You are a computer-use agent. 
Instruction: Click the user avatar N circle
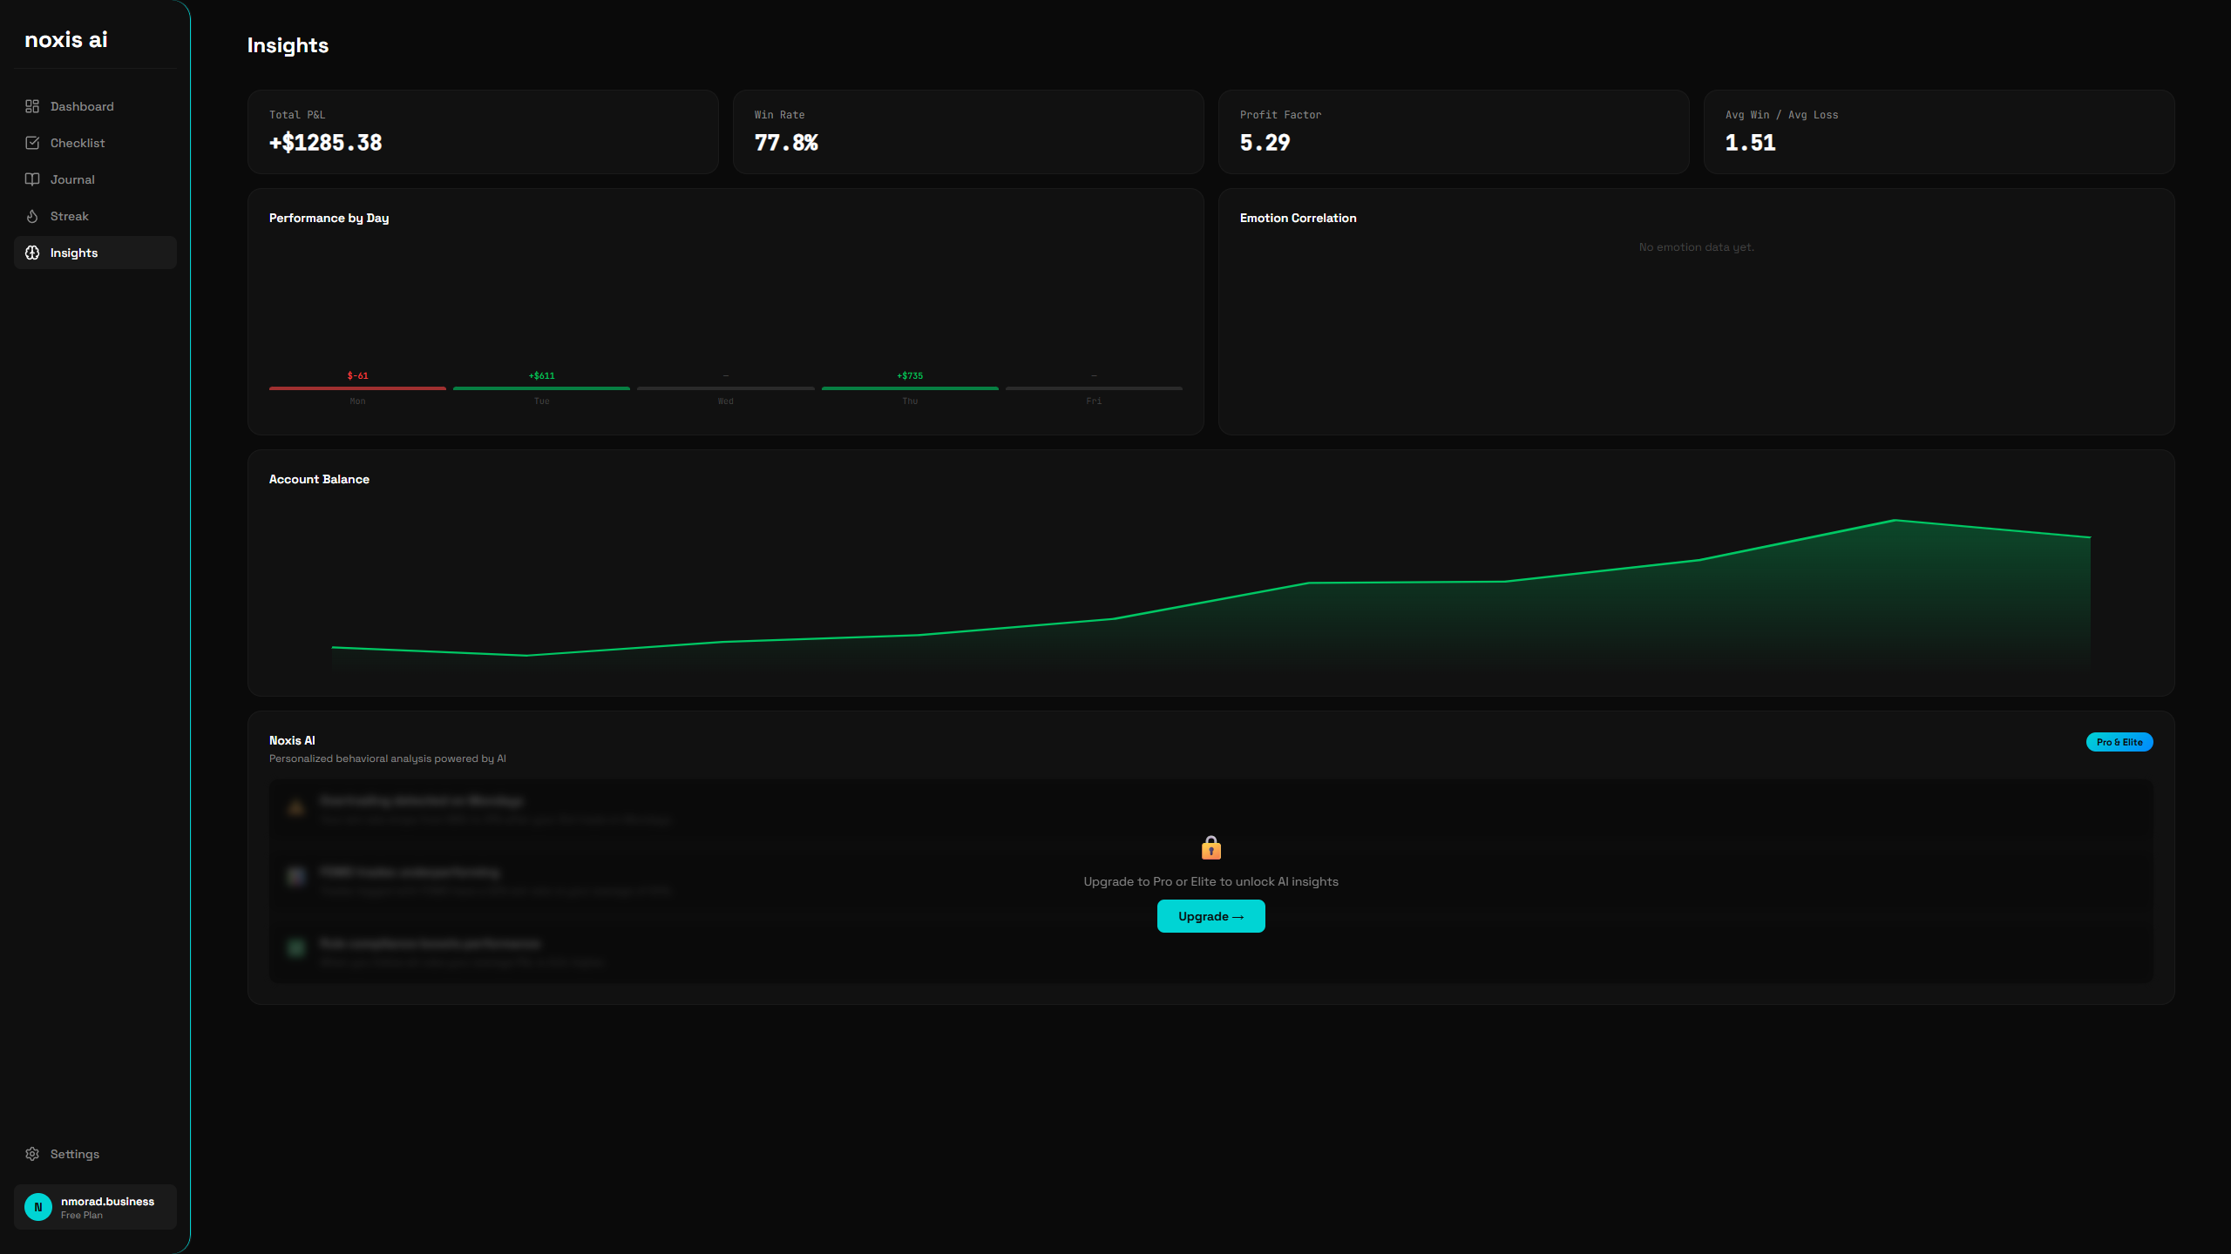(38, 1207)
